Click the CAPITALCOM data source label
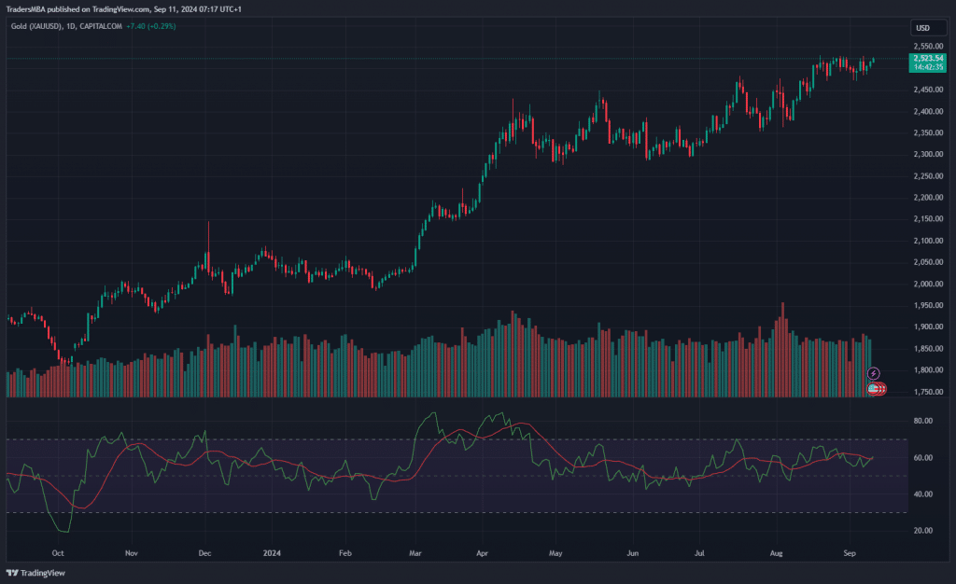The height and width of the screenshot is (584, 956). [x=103, y=25]
